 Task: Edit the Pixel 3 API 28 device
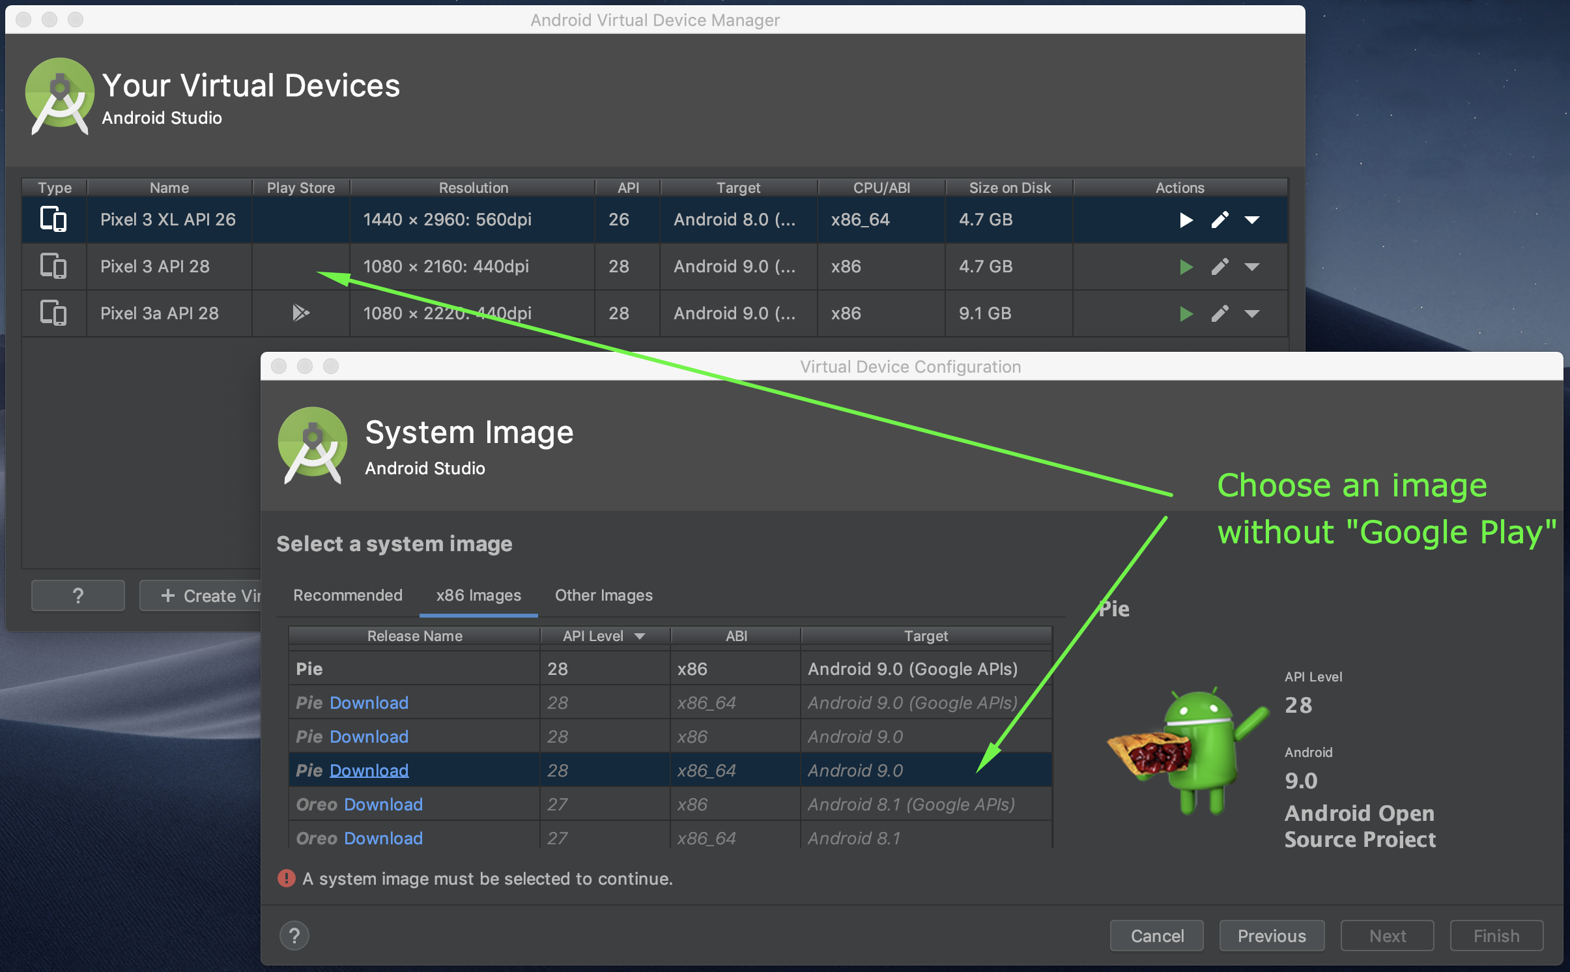[1220, 267]
